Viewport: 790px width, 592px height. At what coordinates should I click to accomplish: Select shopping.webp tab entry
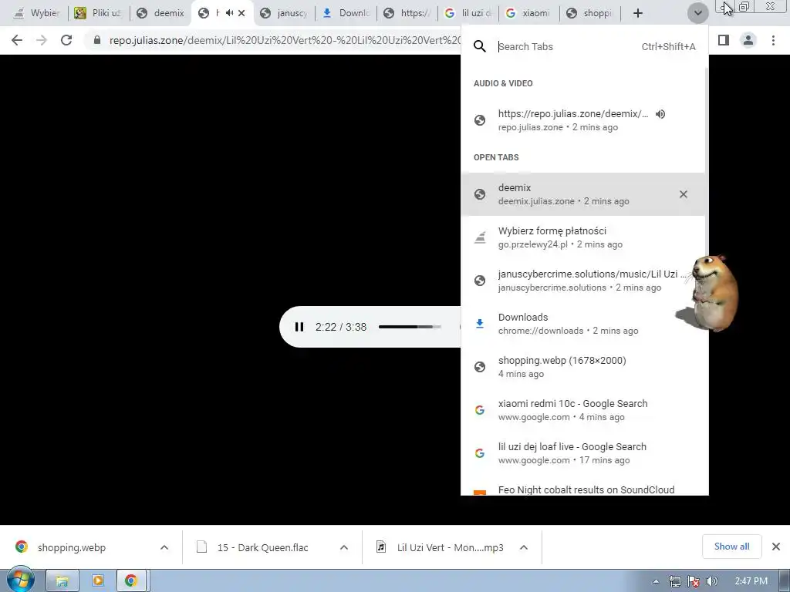pyautogui.click(x=583, y=366)
